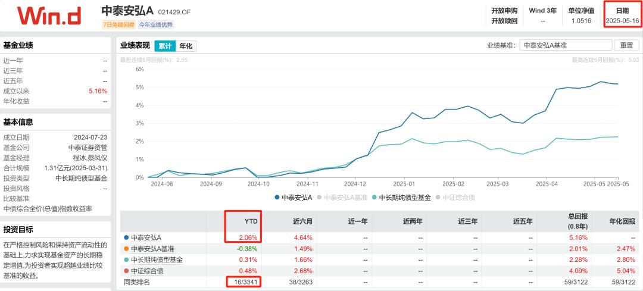Click the 合计规模 1.31亿元 value
Viewport: 643px width, 291px height.
(x=76, y=168)
